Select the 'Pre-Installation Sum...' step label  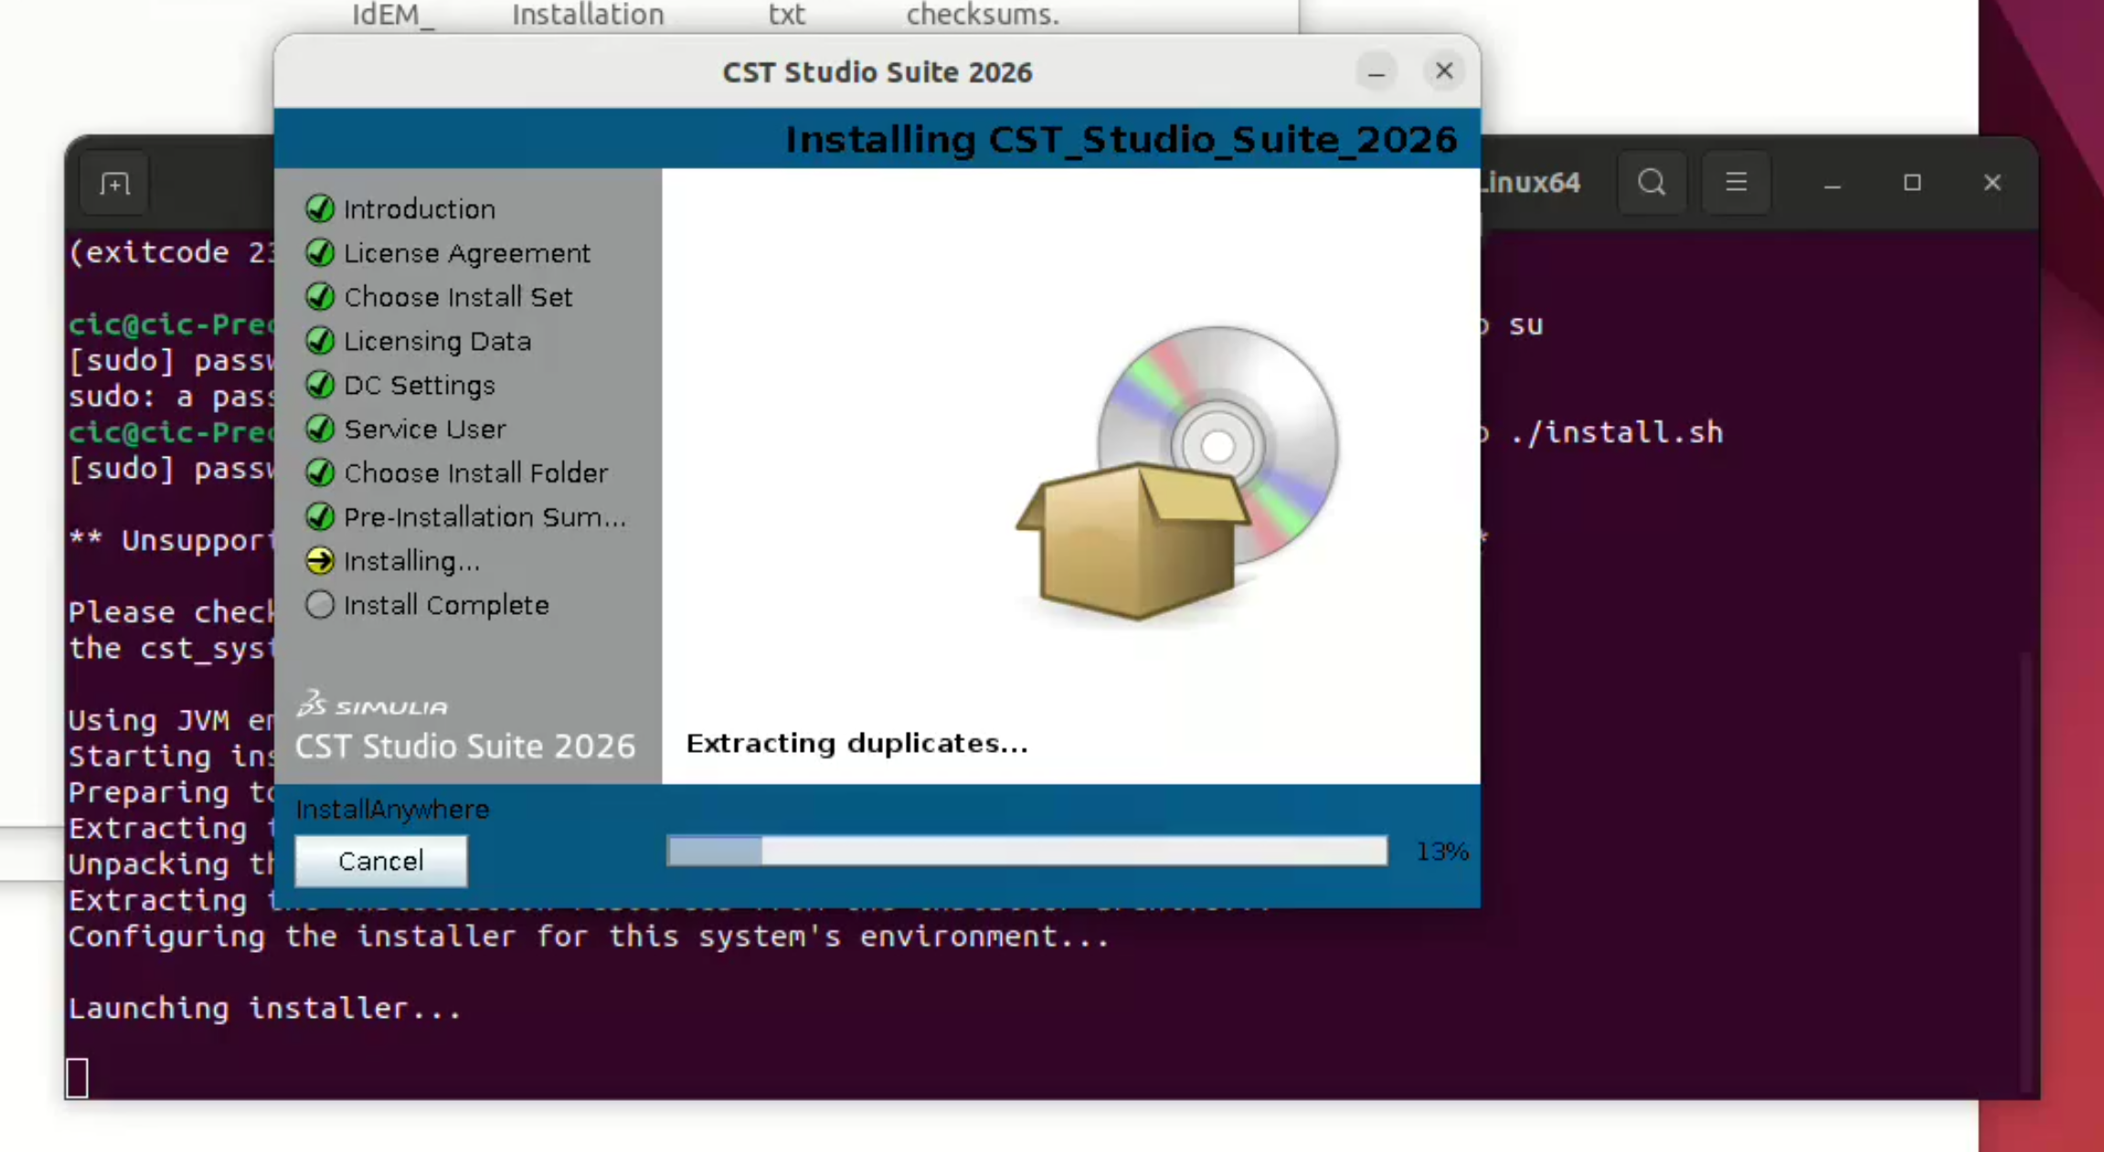pos(485,517)
